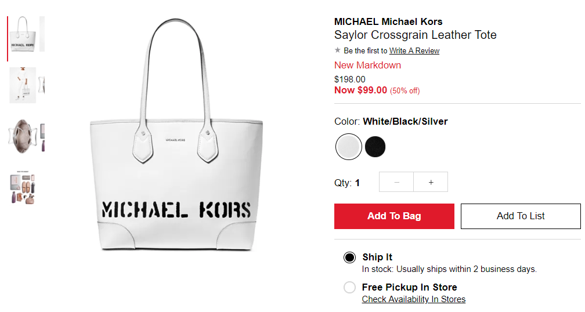Click the partially visible second-column top thumbnail
Viewport: 585px width, 312px height.
pos(42,34)
